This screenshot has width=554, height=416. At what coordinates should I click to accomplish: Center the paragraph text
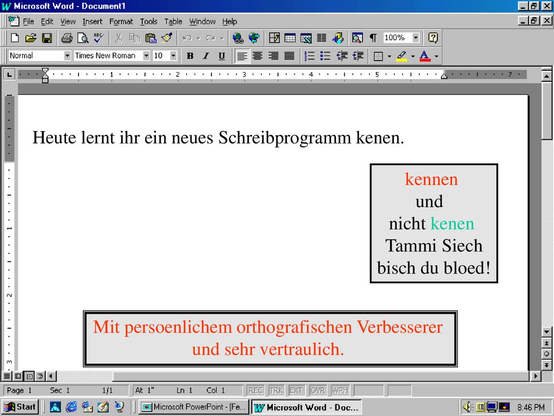[258, 56]
